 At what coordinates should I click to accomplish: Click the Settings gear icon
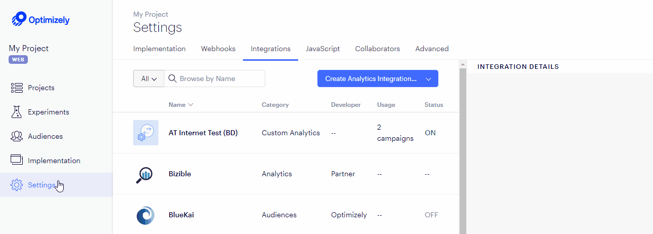17,185
